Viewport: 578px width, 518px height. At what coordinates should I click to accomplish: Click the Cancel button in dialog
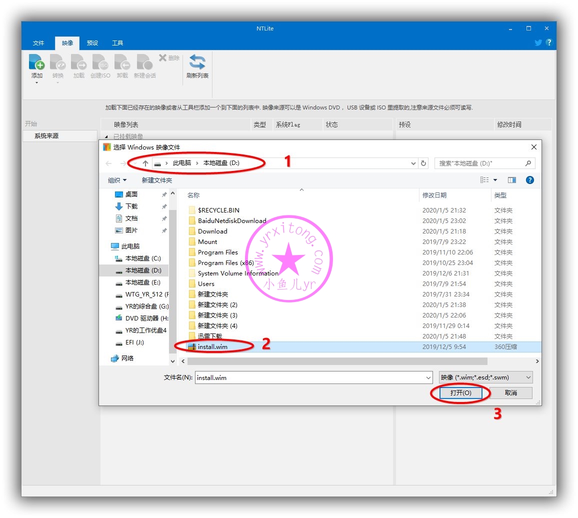pyautogui.click(x=510, y=393)
